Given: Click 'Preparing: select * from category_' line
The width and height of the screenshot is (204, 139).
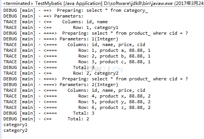Looking at the screenshot, I should [76, 10].
